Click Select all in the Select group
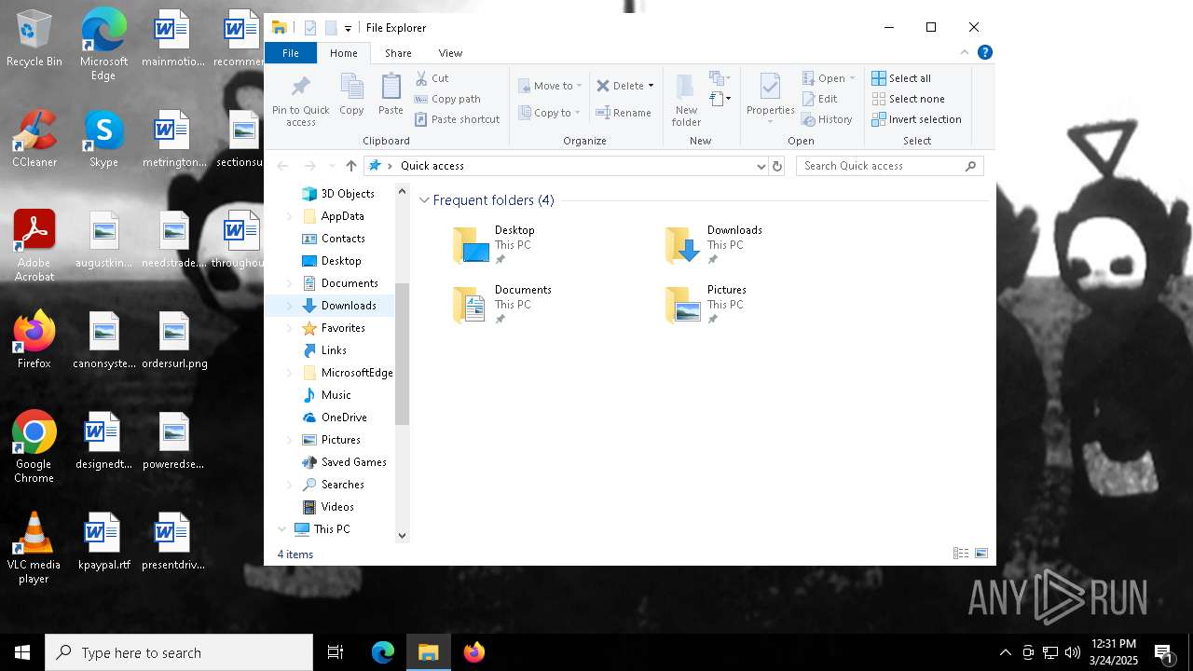 [x=901, y=78]
